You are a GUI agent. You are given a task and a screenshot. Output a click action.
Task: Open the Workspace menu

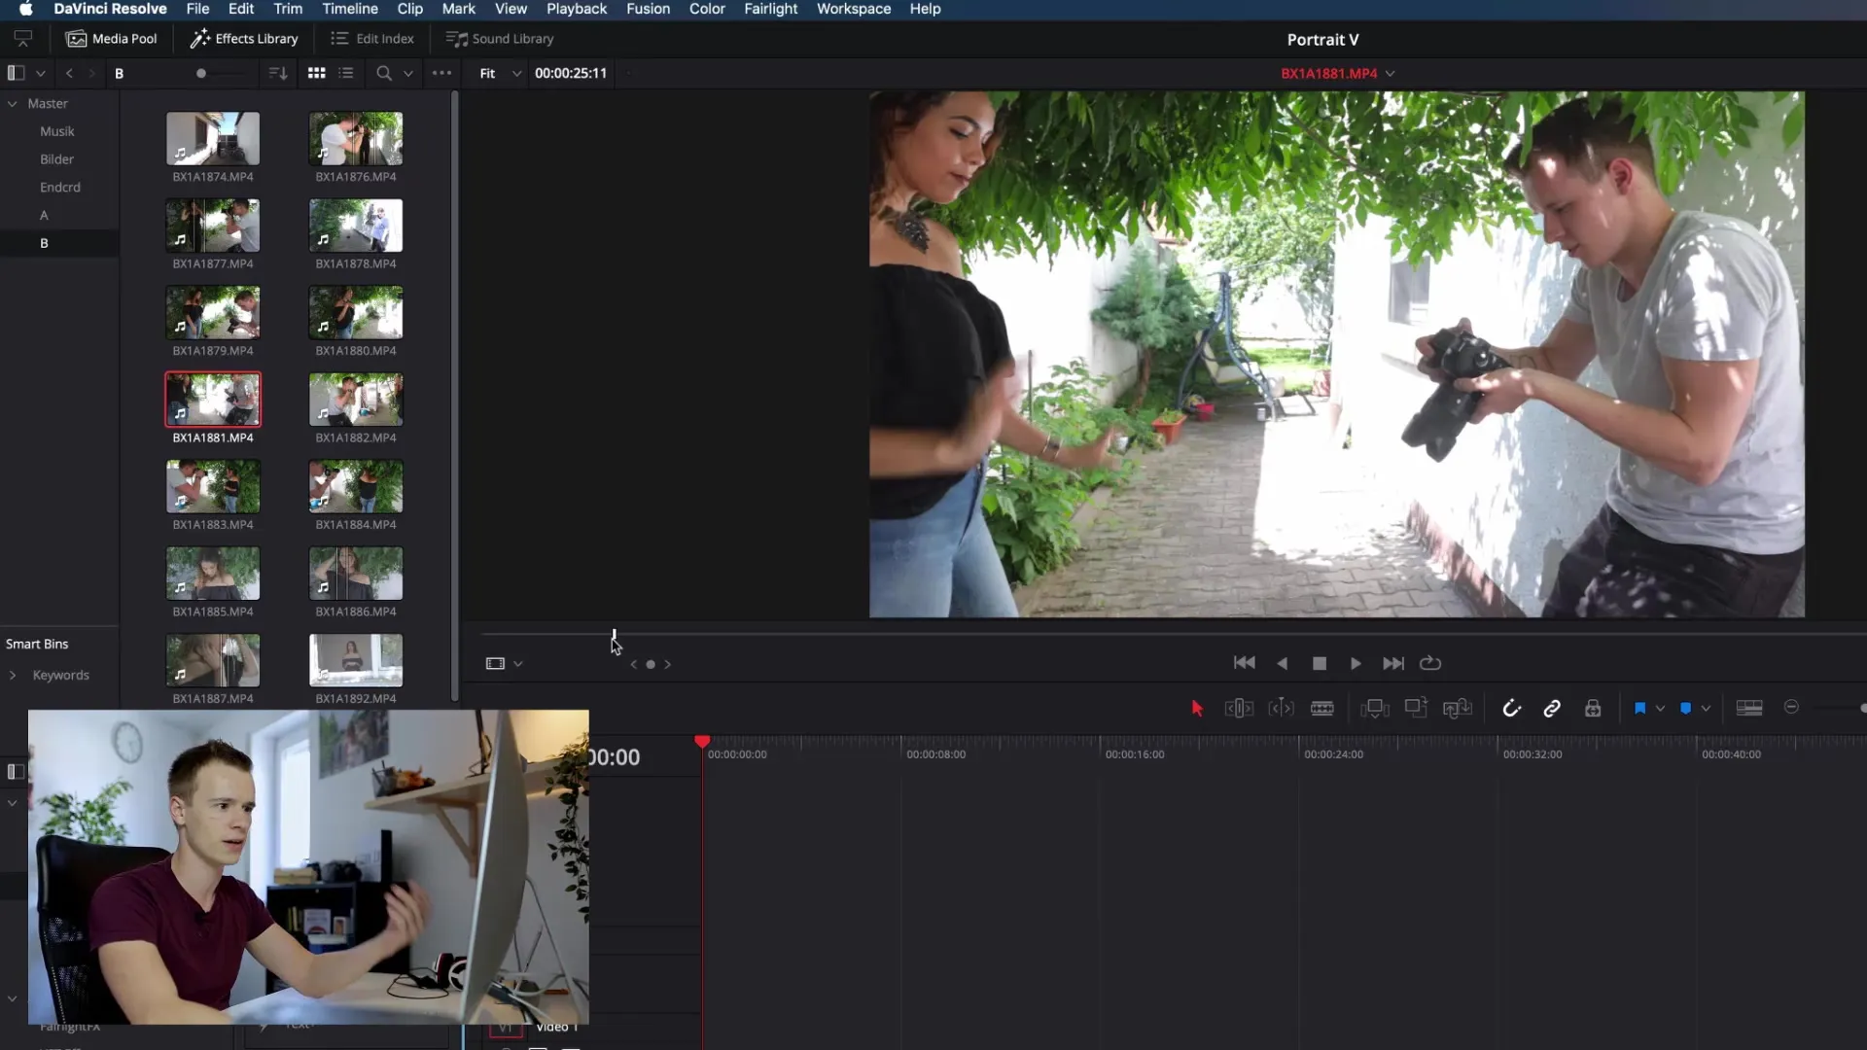(x=854, y=9)
